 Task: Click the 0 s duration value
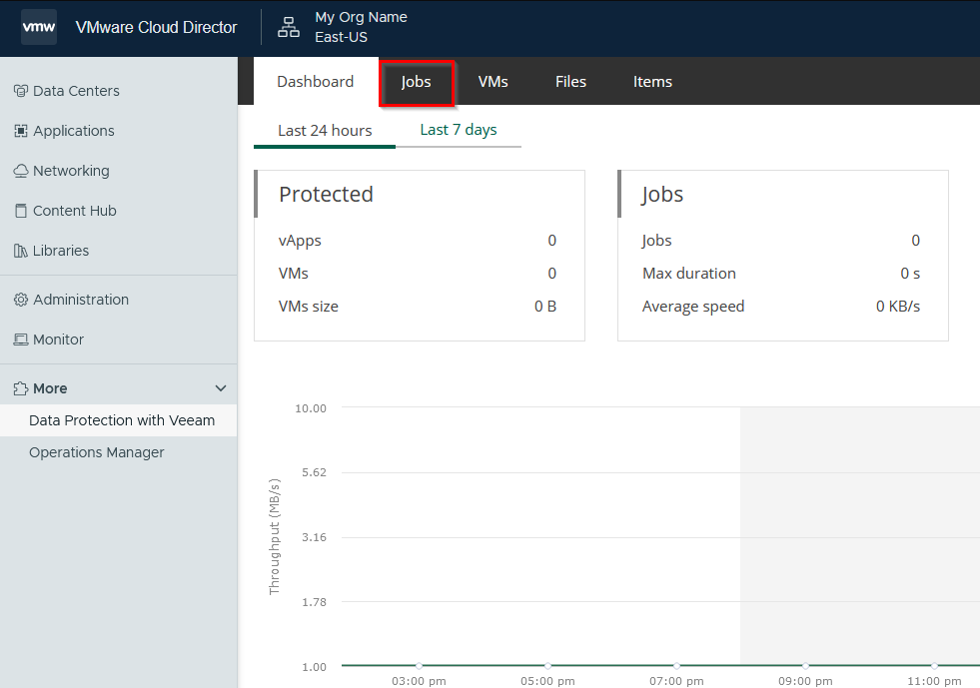(910, 273)
